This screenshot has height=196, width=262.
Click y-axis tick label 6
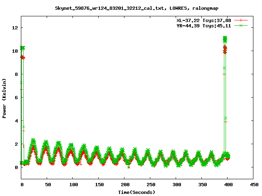pos(16,98)
